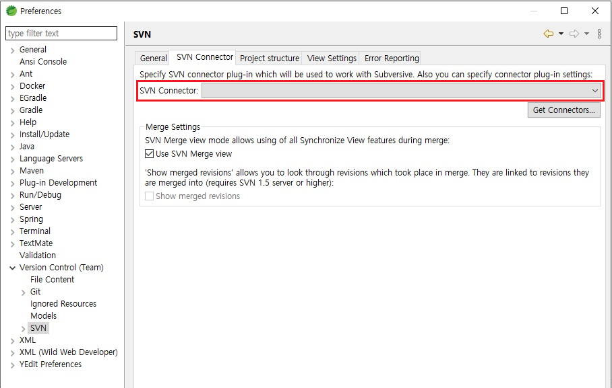Expand the Maven tree node
The width and height of the screenshot is (612, 388).
tap(13, 171)
